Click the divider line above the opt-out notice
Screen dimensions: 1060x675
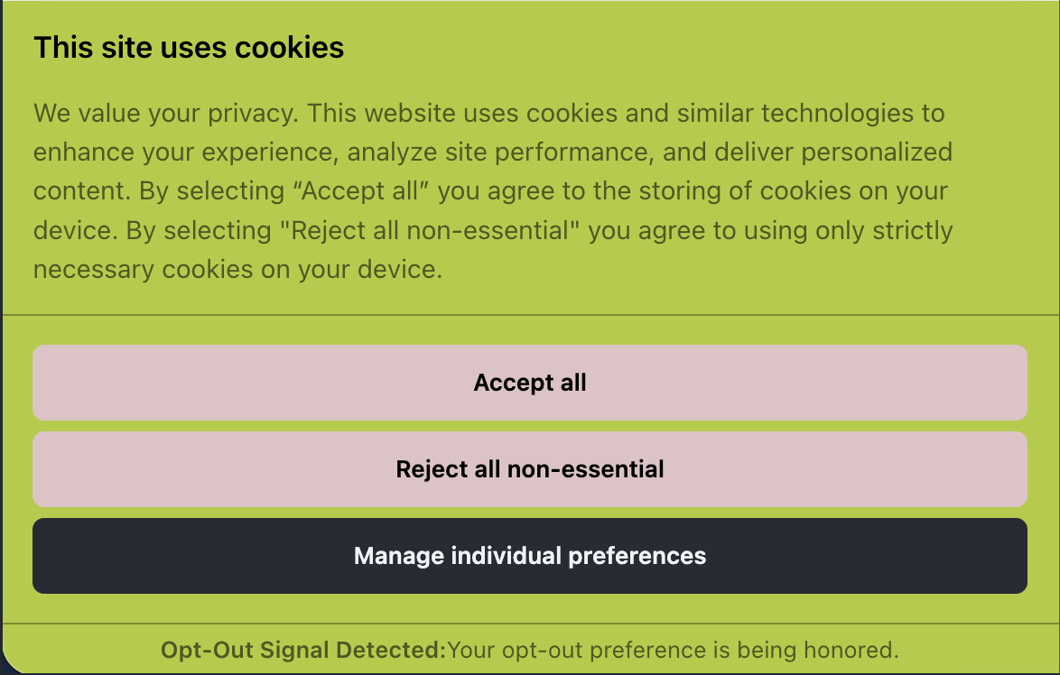530,624
